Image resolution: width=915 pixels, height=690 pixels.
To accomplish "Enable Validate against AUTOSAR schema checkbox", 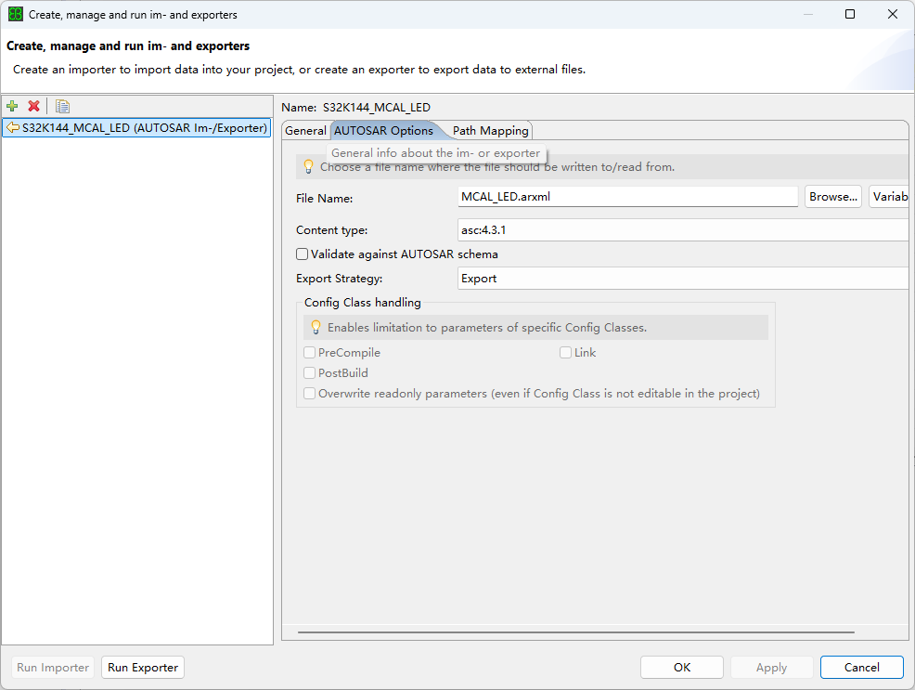I will click(x=302, y=254).
